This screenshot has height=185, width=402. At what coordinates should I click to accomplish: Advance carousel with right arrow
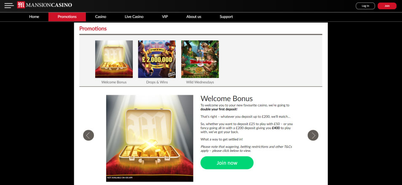[x=313, y=135]
